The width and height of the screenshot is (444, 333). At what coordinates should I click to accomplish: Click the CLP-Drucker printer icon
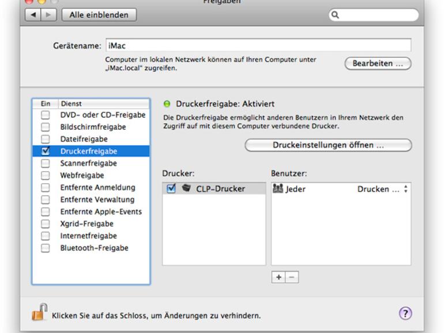(186, 188)
